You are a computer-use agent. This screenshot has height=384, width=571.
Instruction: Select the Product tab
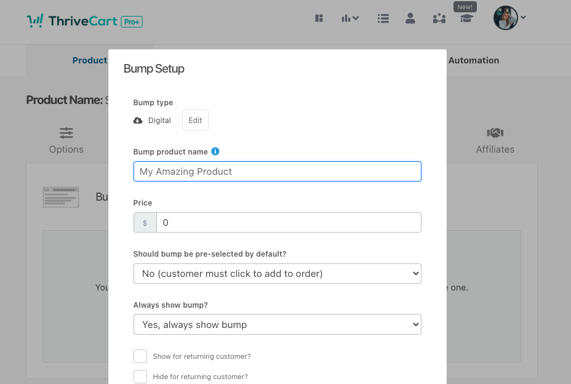point(90,60)
